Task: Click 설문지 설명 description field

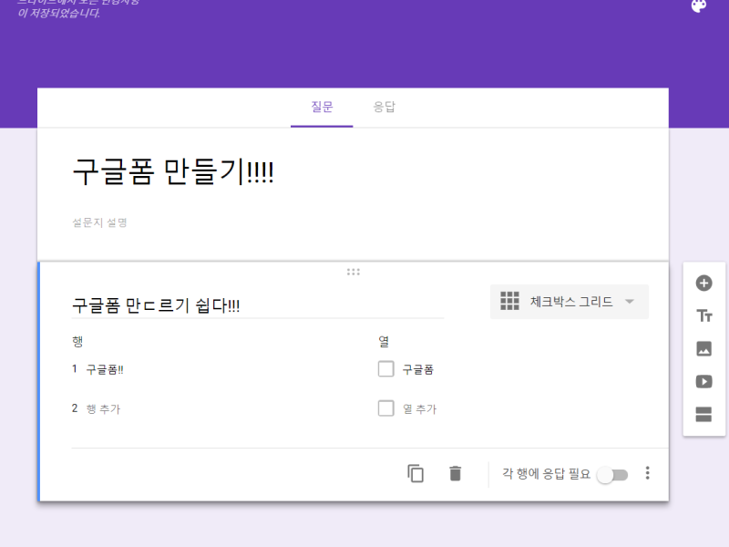Action: pyautogui.click(x=99, y=222)
